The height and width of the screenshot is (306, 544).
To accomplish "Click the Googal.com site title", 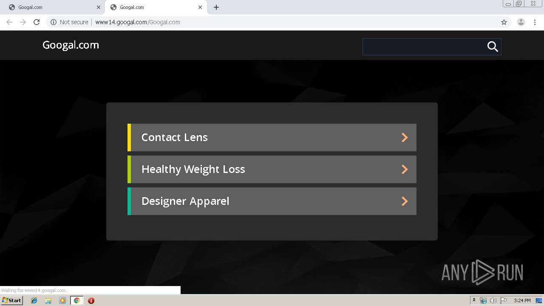I will tap(71, 45).
